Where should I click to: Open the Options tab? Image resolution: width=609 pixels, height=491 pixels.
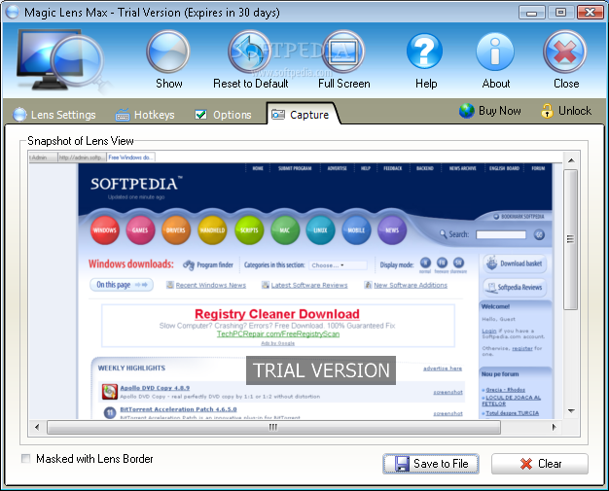click(223, 115)
